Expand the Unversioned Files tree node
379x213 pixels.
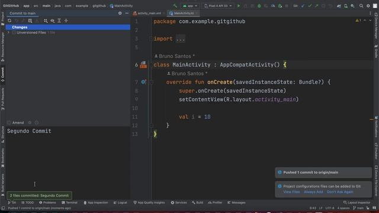(x=9, y=33)
